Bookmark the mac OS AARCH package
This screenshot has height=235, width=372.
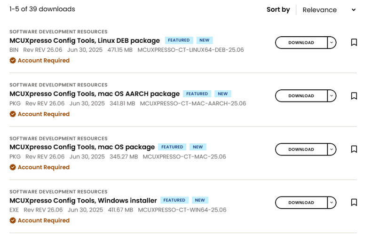point(354,96)
